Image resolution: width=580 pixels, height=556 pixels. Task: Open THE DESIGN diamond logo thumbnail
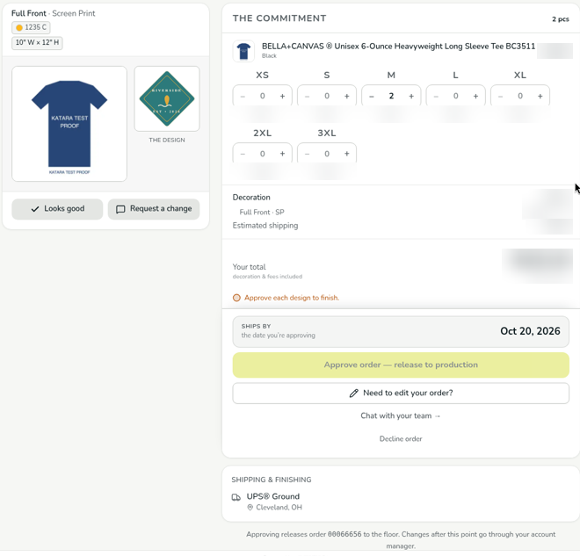167,98
